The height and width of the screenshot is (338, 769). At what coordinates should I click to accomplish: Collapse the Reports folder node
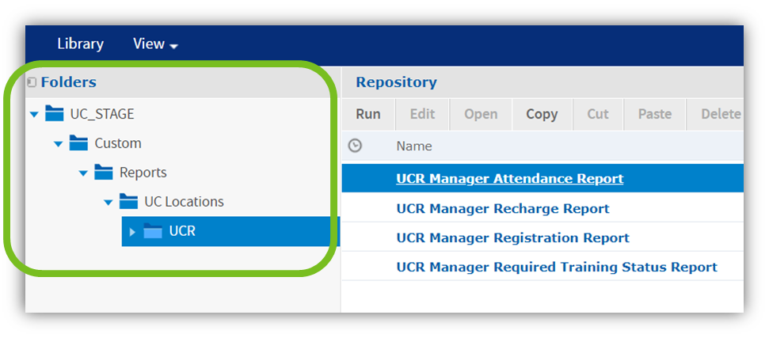point(83,173)
